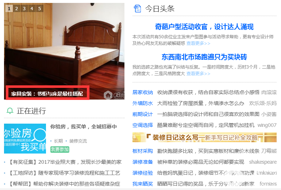Screen dimensions: 281x190
Task: Click the caption 家具安装：书柜与床是最佳搭配
Action: coord(47,94)
